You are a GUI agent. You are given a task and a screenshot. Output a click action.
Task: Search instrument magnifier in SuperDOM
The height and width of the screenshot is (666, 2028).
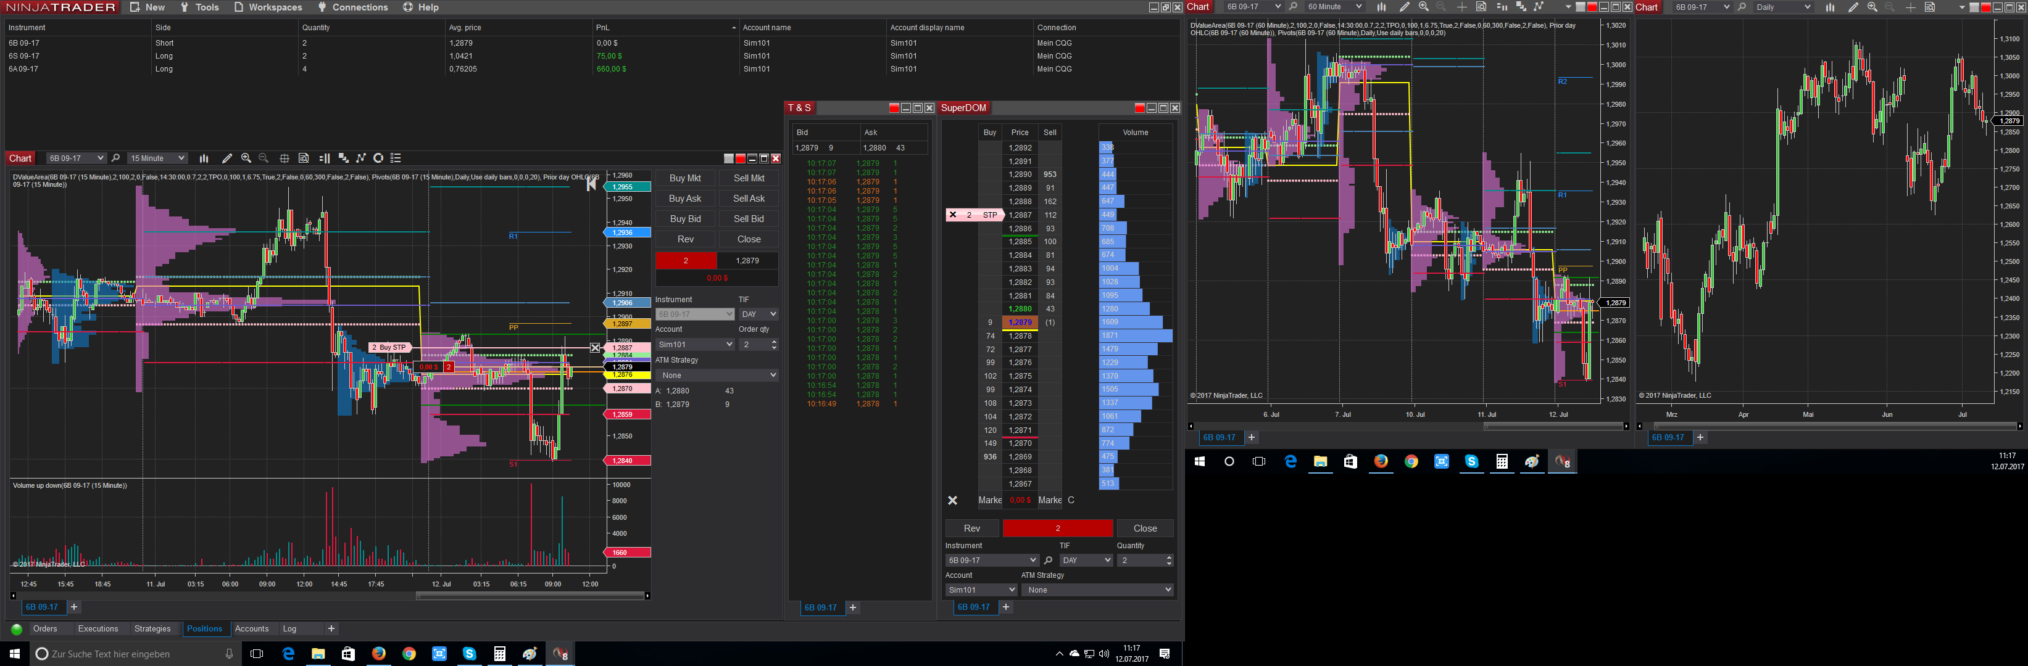click(x=1048, y=561)
